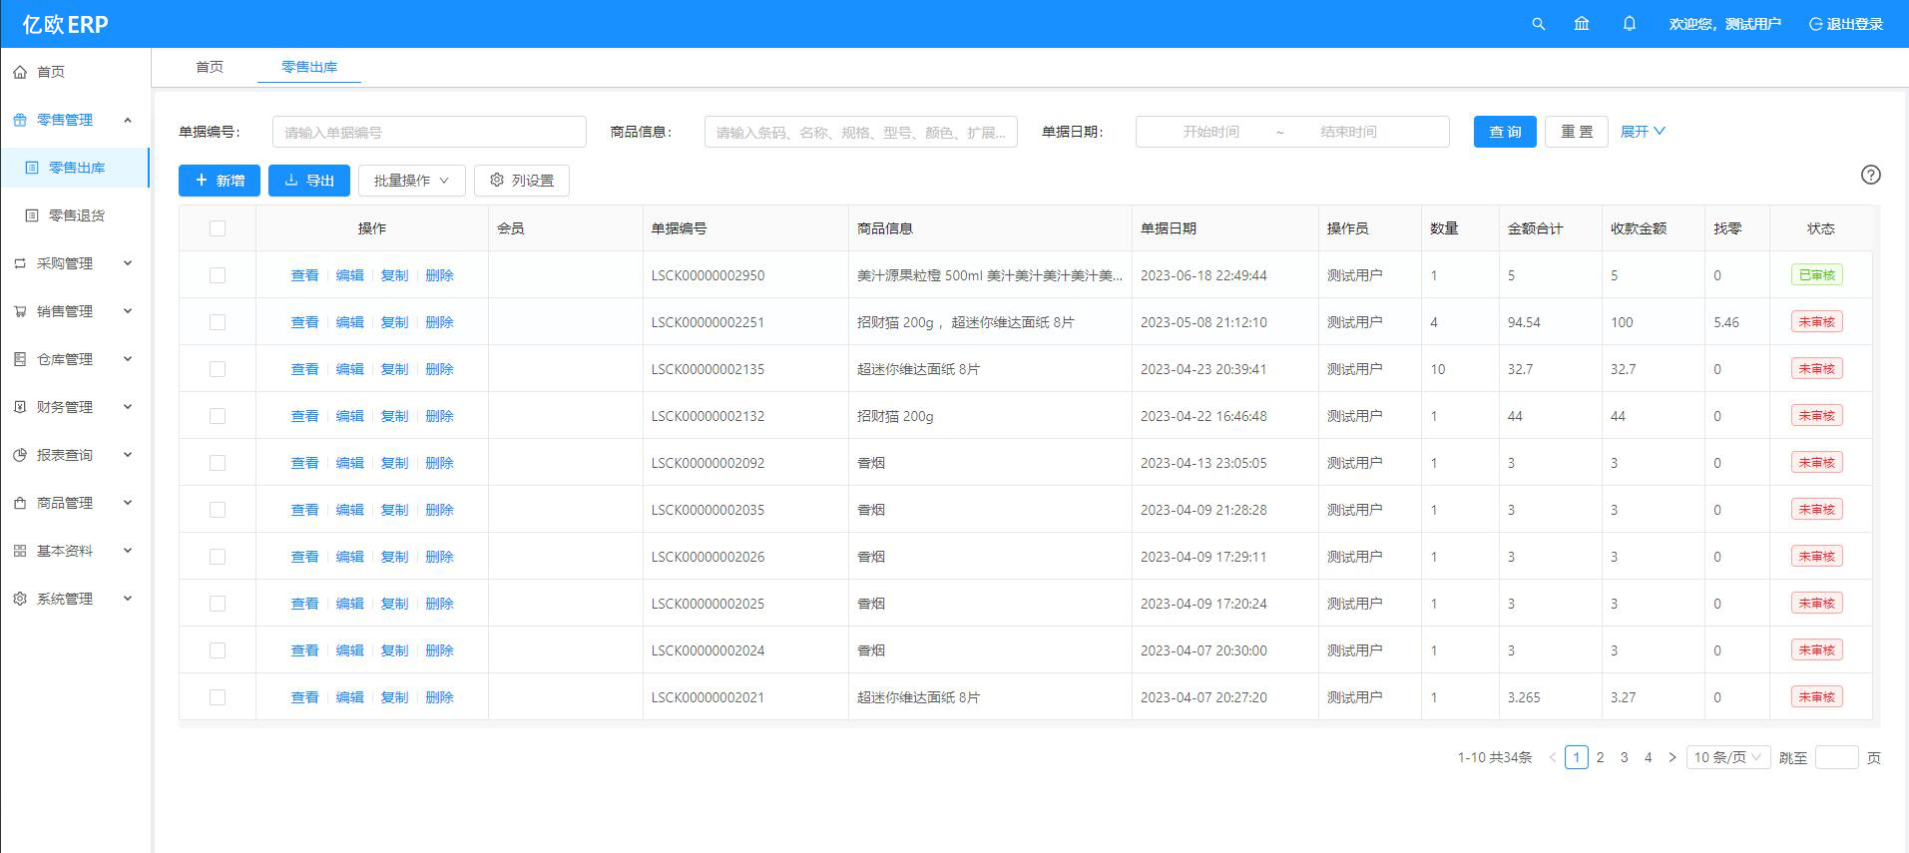This screenshot has height=853, width=1909.
Task: Check the row LSCK00000002026 checkbox
Action: 218,557
